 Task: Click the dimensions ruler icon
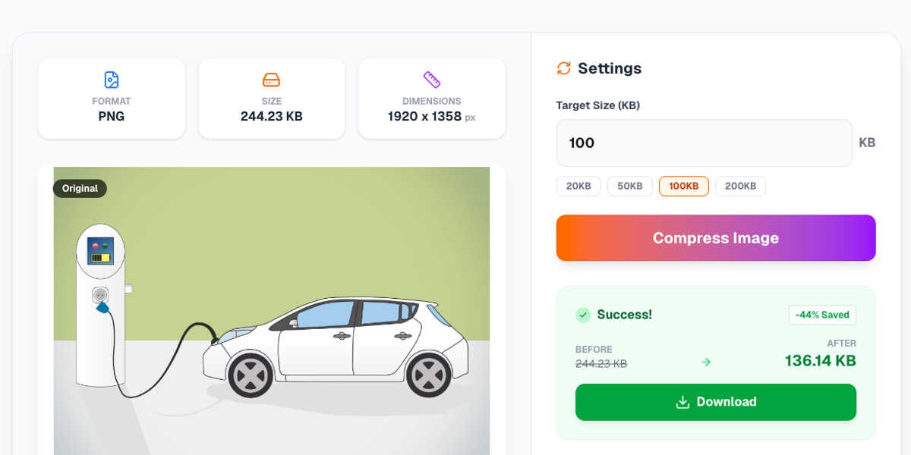[x=432, y=80]
